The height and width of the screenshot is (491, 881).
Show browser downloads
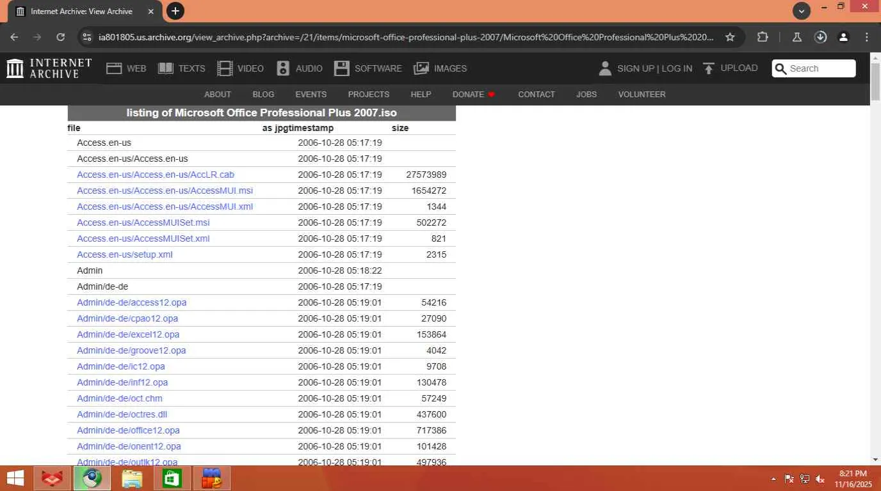(x=821, y=37)
